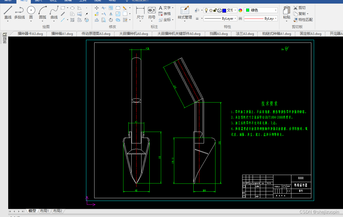This screenshot has width=343, height=217.
Task: Switch to 挡圈A3.dwg tab
Action: pyautogui.click(x=218, y=34)
